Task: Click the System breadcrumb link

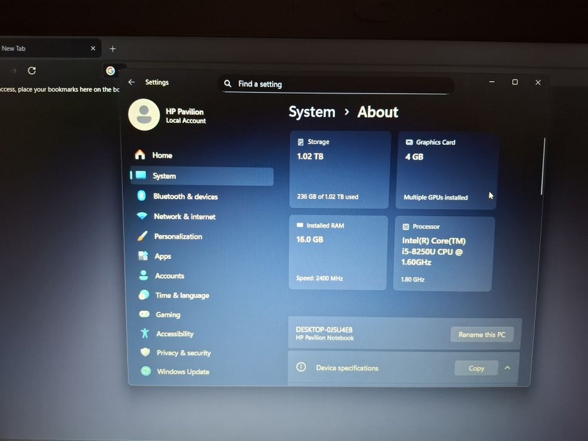Action: pyautogui.click(x=312, y=112)
